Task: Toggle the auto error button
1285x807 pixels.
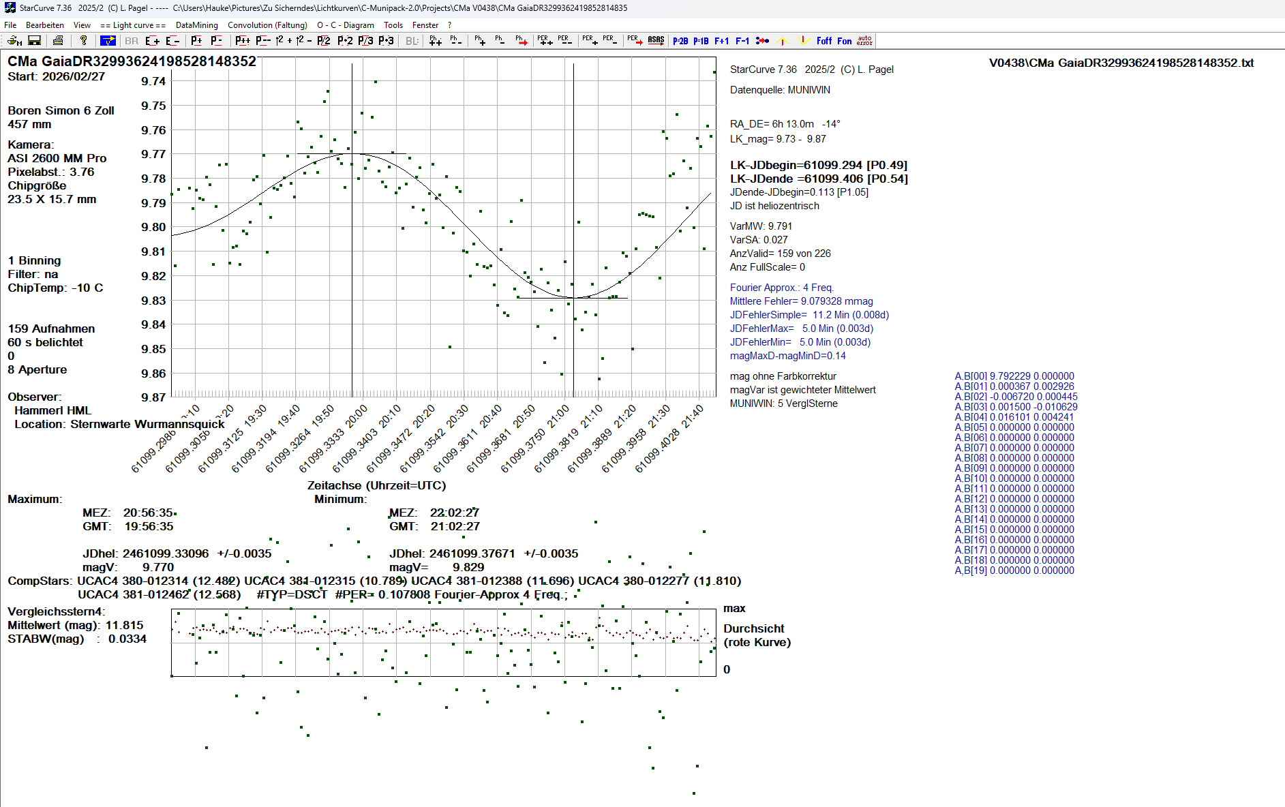Action: pos(864,41)
